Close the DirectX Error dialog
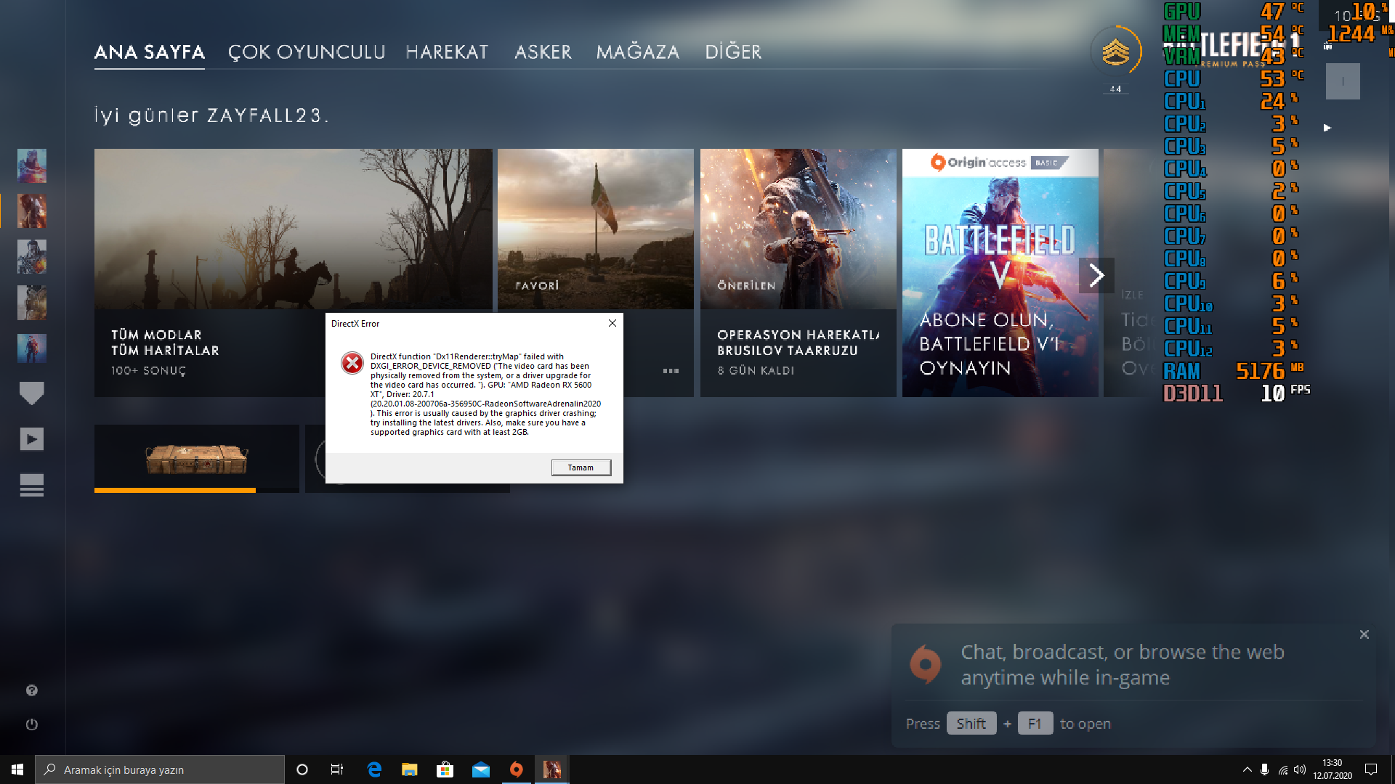1395x784 pixels. pos(612,323)
